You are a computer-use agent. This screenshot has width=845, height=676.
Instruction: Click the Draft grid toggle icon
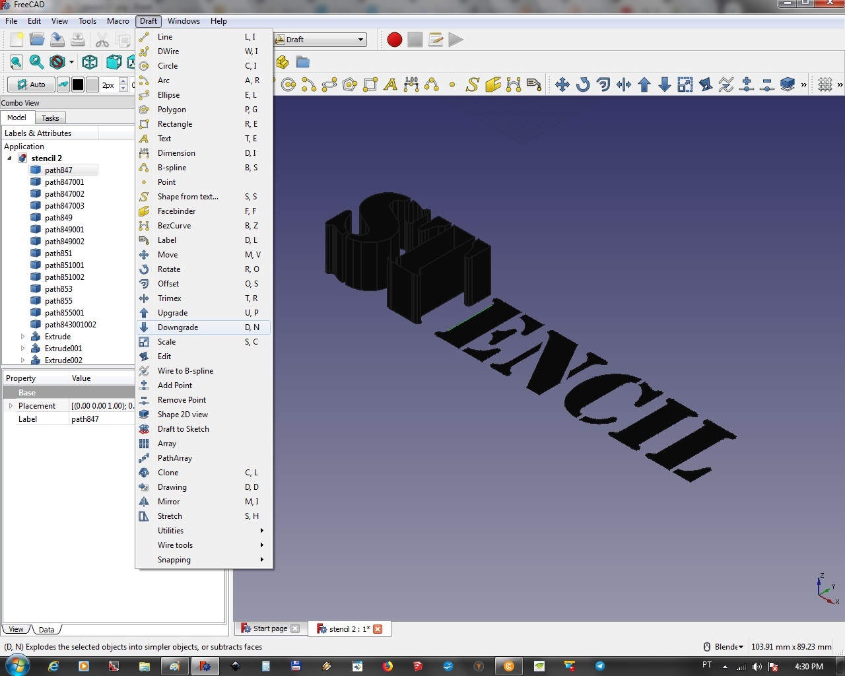click(x=825, y=84)
